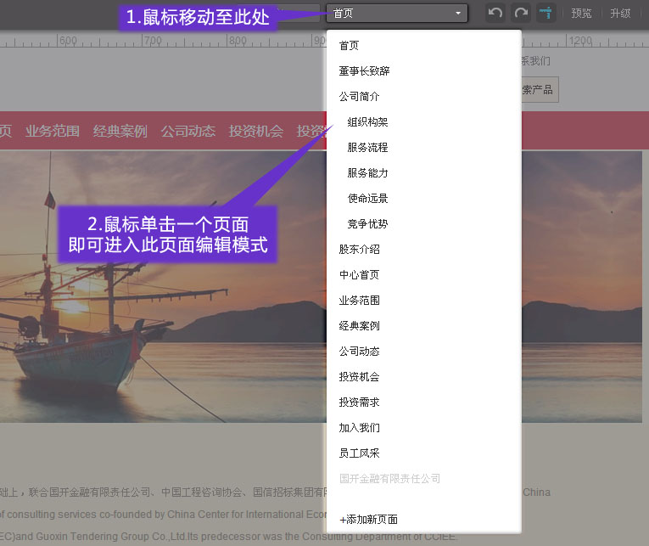Open the 股东介绍 page
649x546 pixels.
[x=359, y=250]
